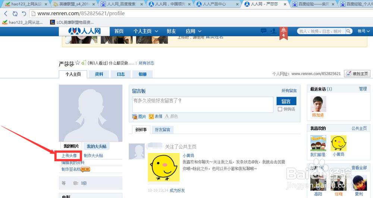Switch to 我的大头贴 tab
The width and height of the screenshot is (373, 198).
tap(96, 146)
